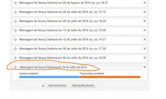Remove the newly uploaded 19 de Julho track

[x=144, y=67]
